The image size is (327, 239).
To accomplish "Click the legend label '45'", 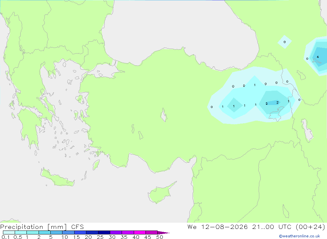I will click(148, 237).
